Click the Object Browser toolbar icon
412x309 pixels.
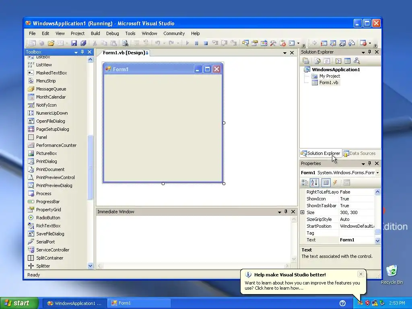(x=264, y=43)
